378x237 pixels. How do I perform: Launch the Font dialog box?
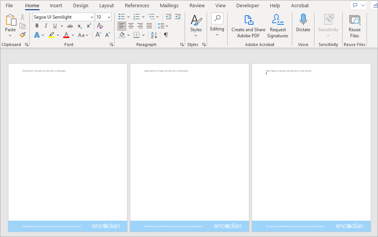point(112,45)
